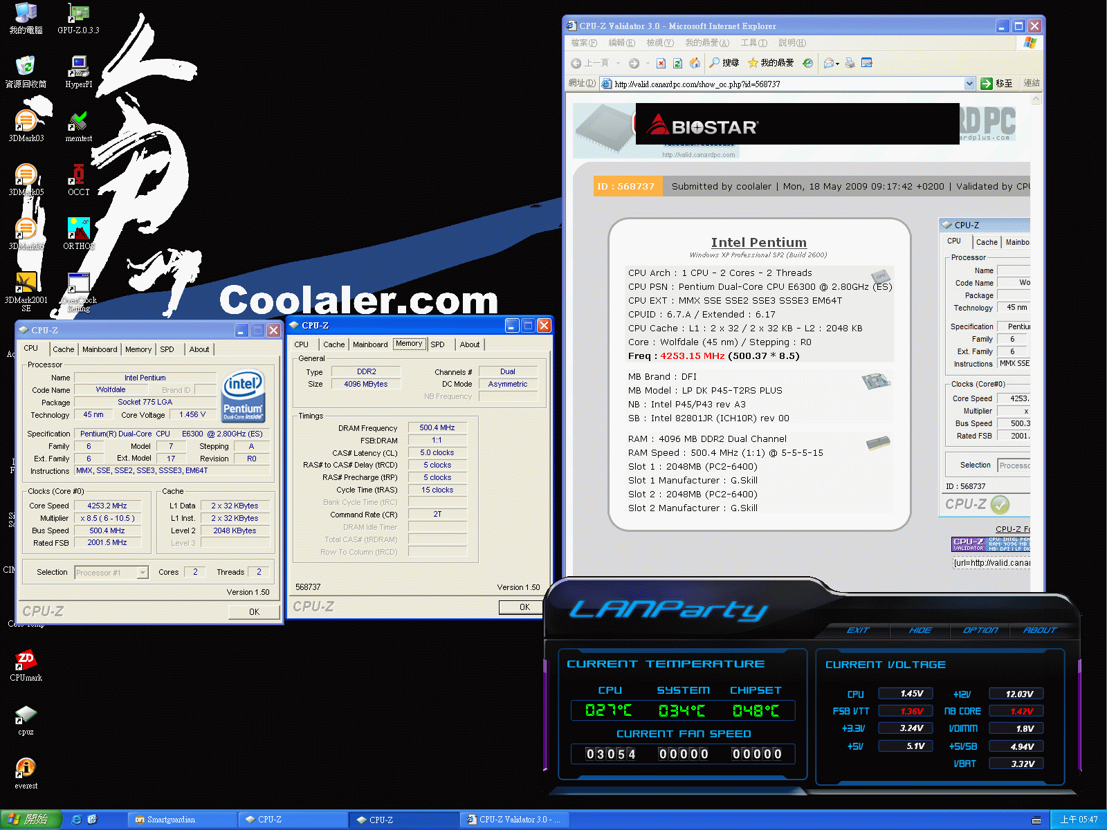Open Search in the Internet Explorer toolbar
This screenshot has height=830, width=1107.
(724, 63)
